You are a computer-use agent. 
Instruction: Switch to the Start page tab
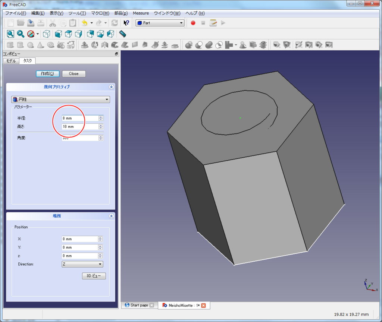click(x=139, y=305)
